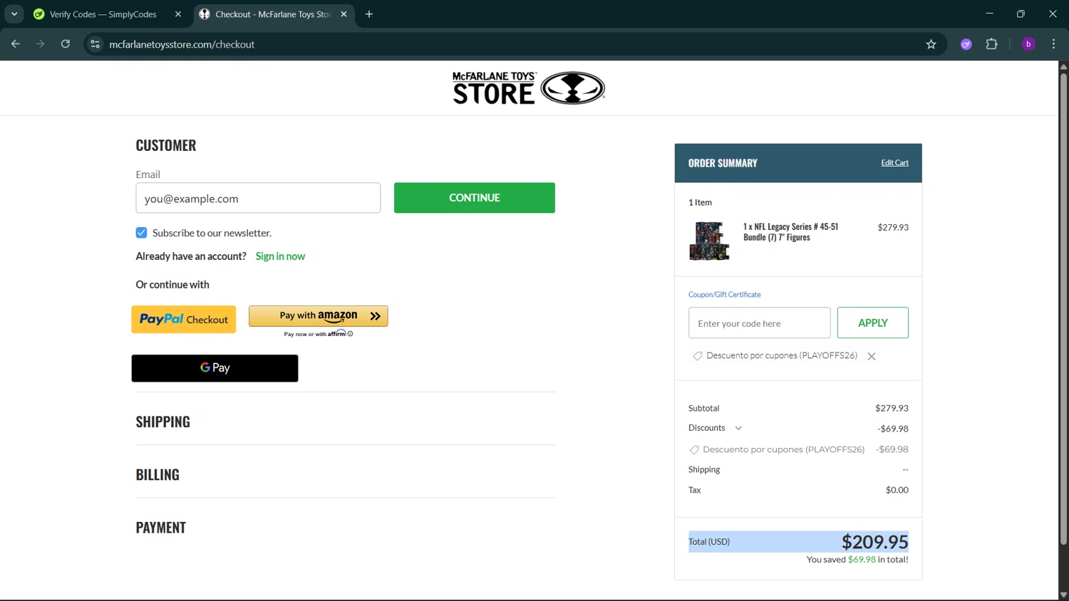Click the coupon code input field

tap(760, 323)
